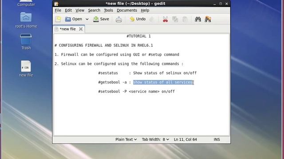The width and height of the screenshot is (284, 159).
Task: Click the CONFIGURING FIREWALL AND SELINUX line
Action: click(104, 45)
